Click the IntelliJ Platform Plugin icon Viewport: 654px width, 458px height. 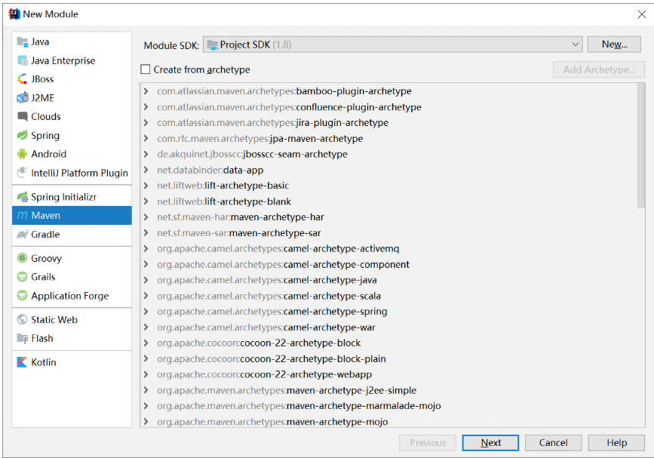pos(22,173)
